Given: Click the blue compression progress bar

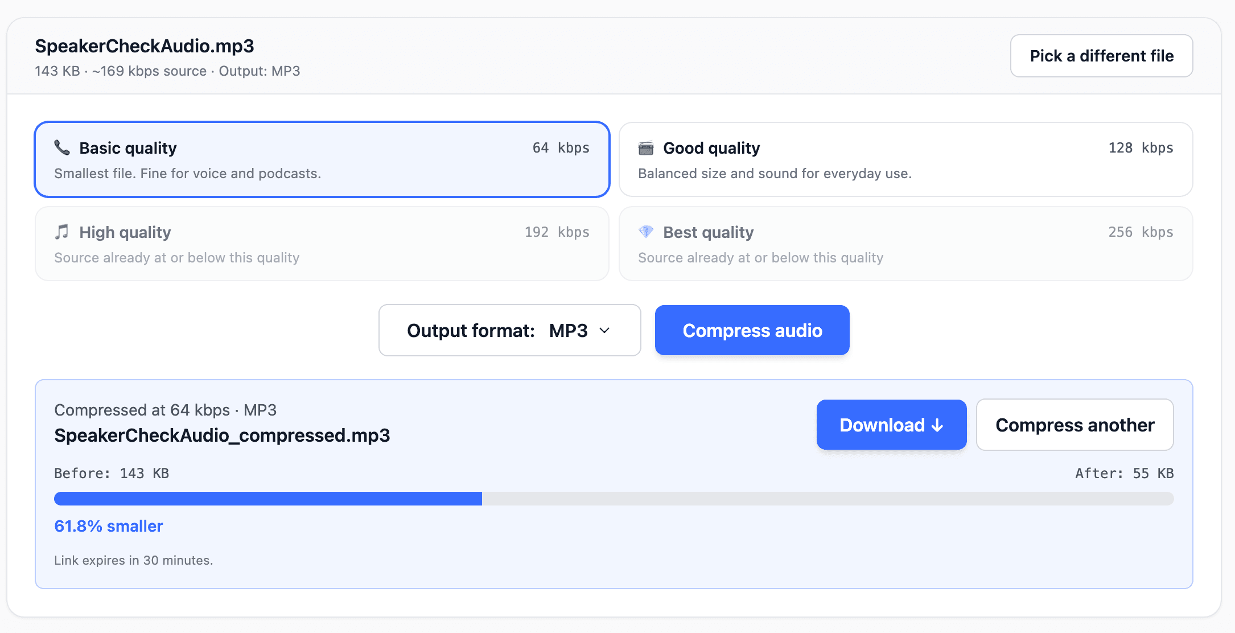Looking at the screenshot, I should [267, 498].
